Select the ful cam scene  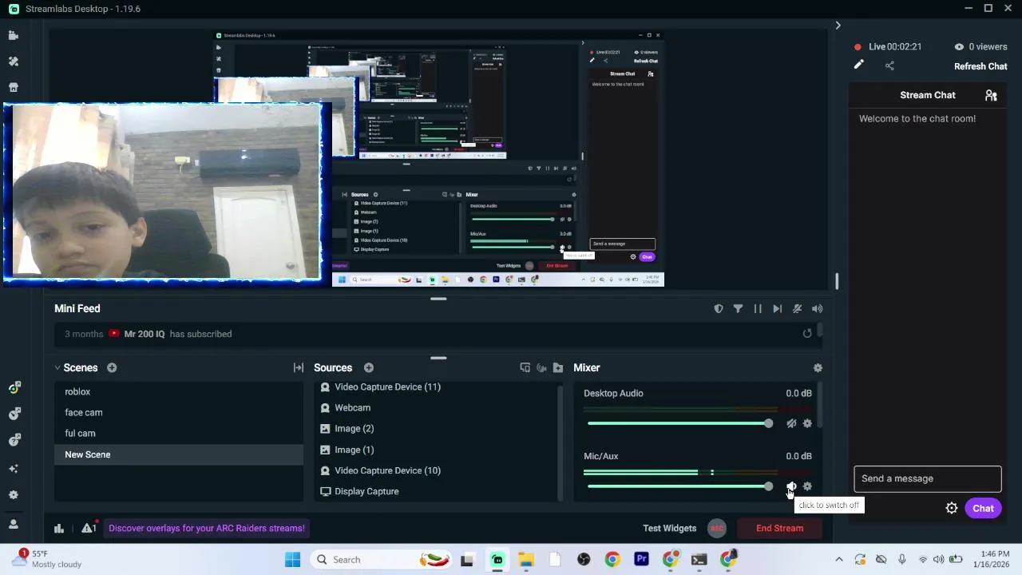coord(179,433)
